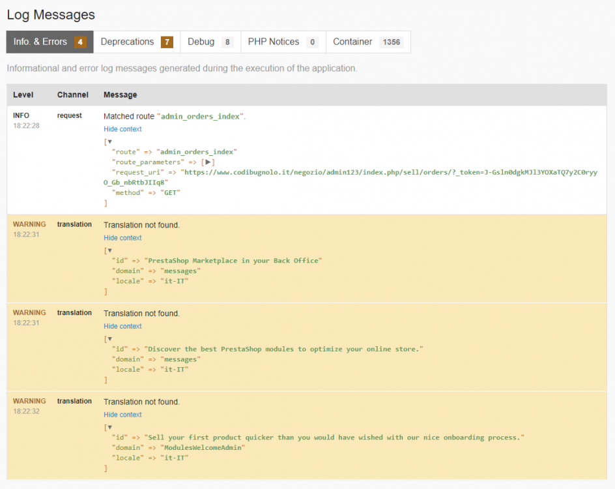Hide context of the 'Discover the best' translation warning
Viewport: 615px width, 489px height.
tap(122, 326)
